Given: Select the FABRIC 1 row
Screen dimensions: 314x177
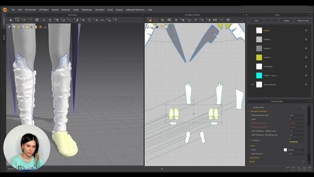Looking at the screenshot, I should pyautogui.click(x=279, y=39).
